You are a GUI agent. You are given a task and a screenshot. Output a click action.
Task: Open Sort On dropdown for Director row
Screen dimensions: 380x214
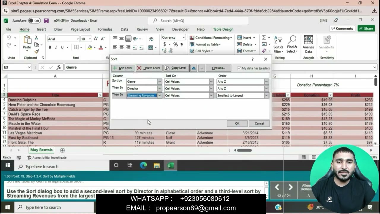[x=211, y=89]
